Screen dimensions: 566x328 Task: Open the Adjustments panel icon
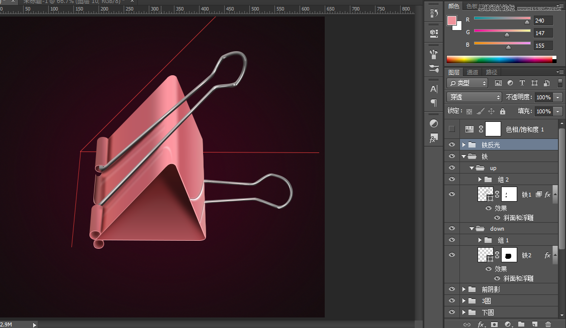[x=434, y=123]
